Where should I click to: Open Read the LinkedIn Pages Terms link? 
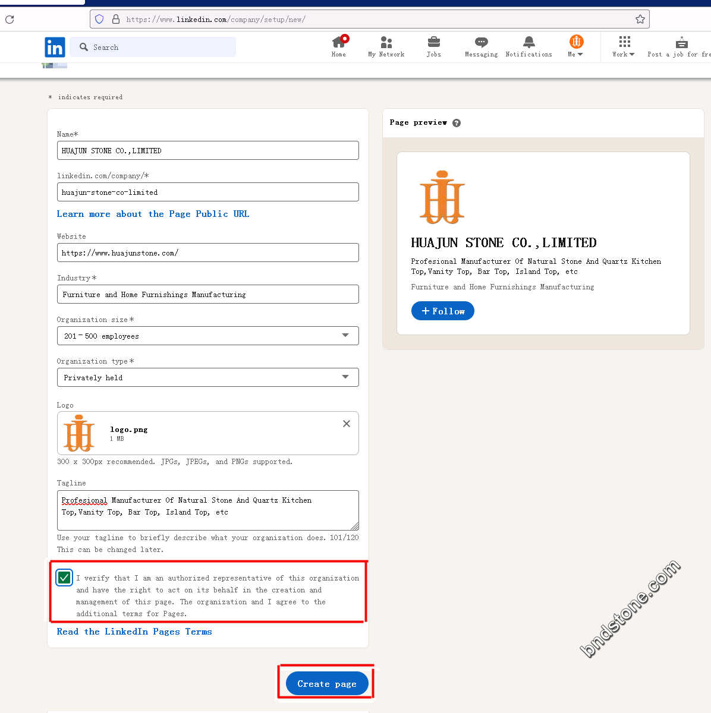click(x=134, y=632)
